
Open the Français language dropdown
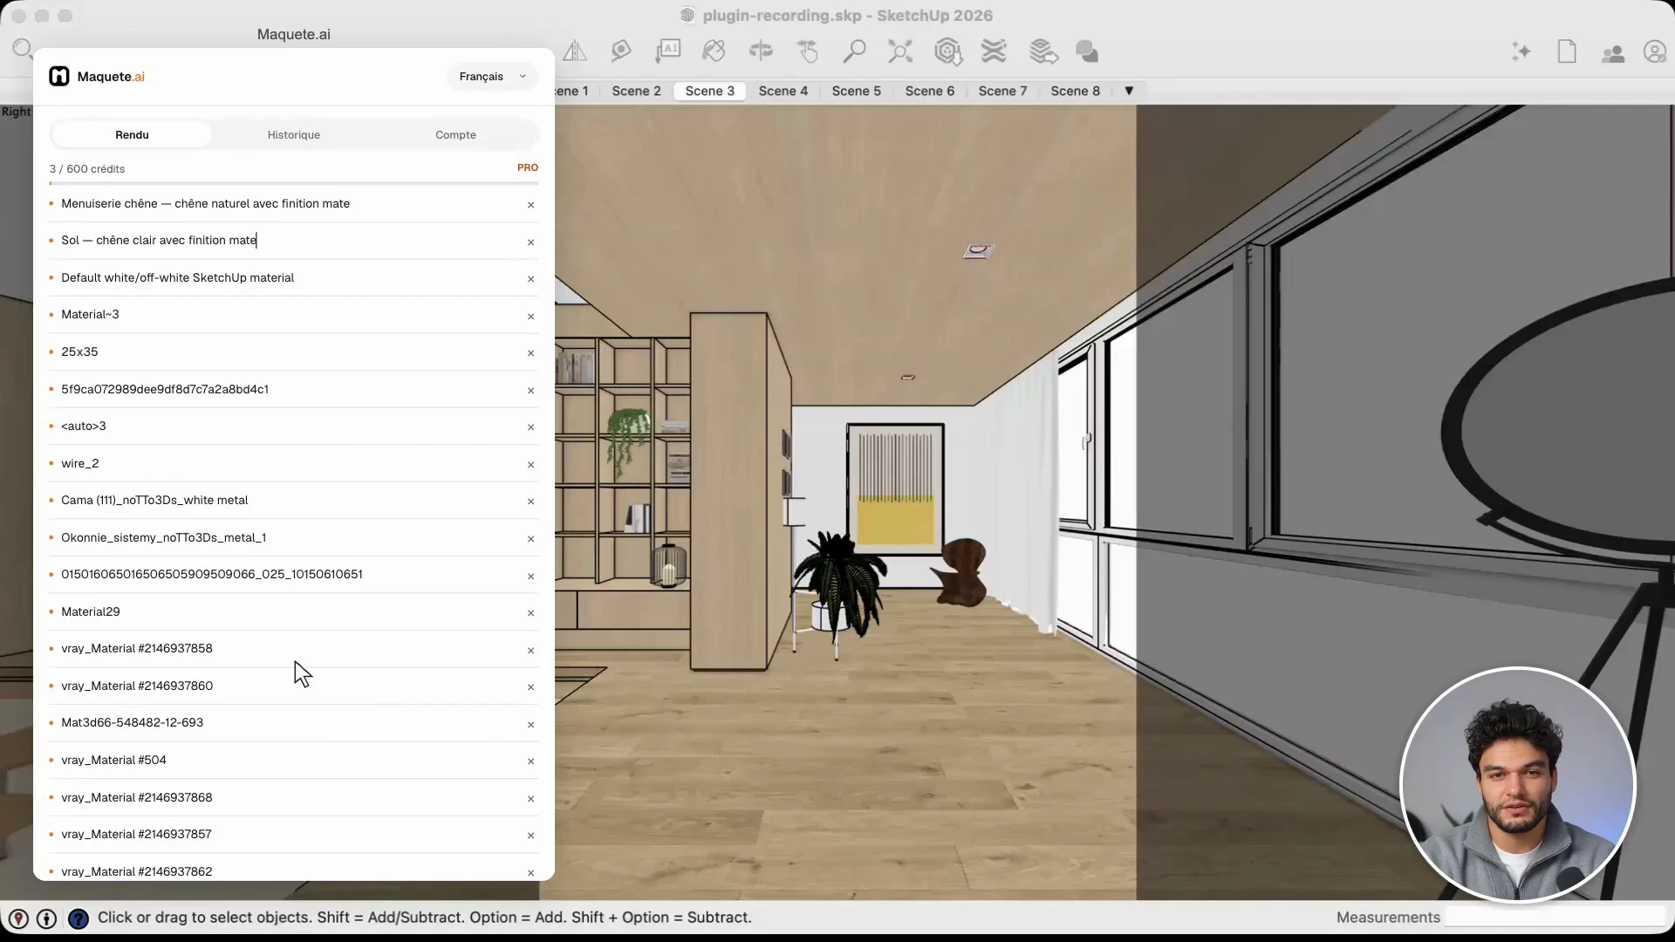tap(492, 77)
